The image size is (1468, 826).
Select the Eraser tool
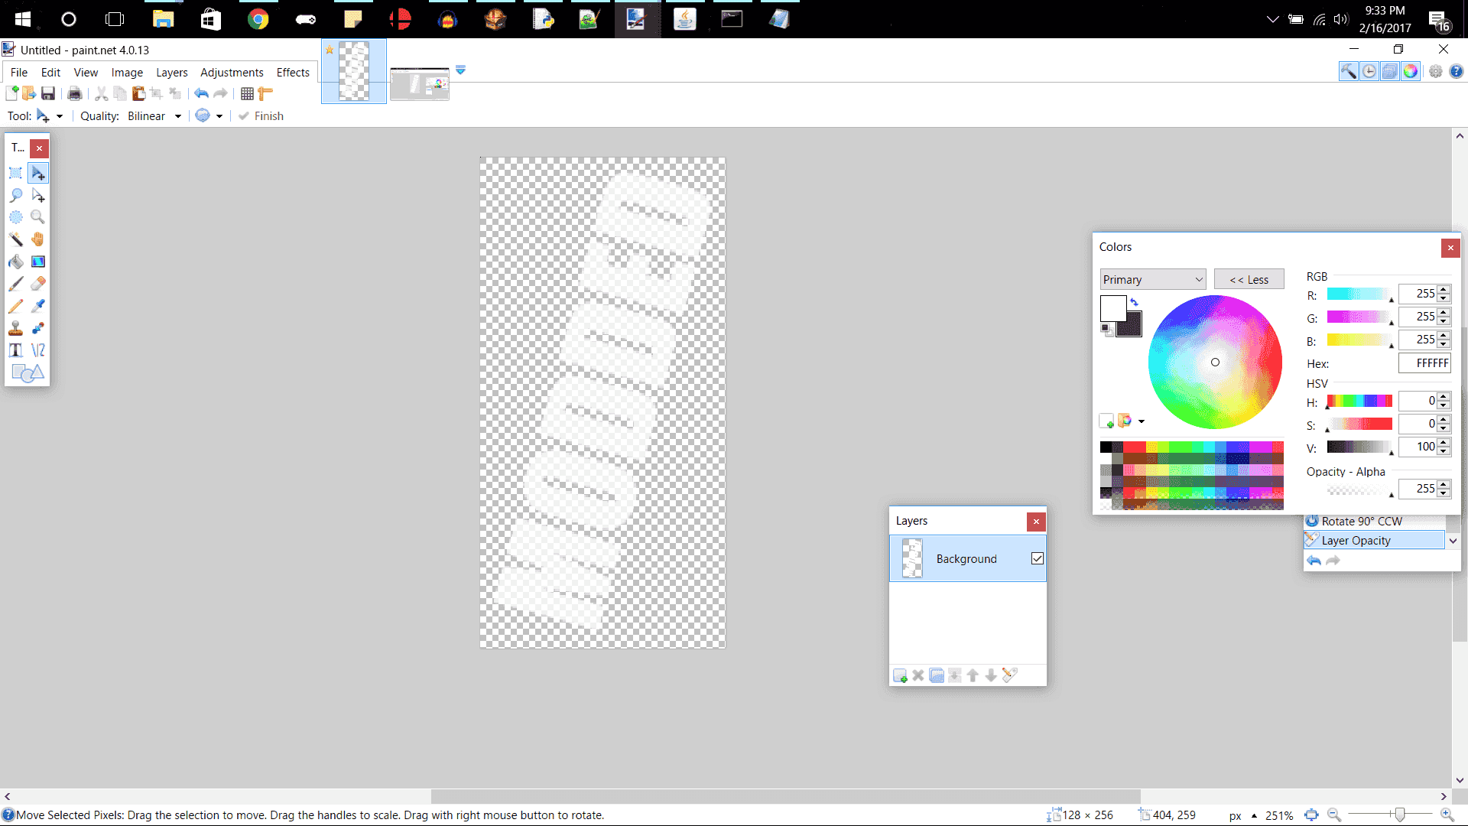point(37,284)
